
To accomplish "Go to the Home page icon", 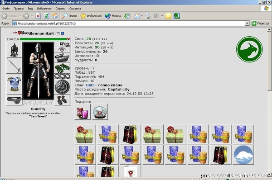I will point(55,16).
